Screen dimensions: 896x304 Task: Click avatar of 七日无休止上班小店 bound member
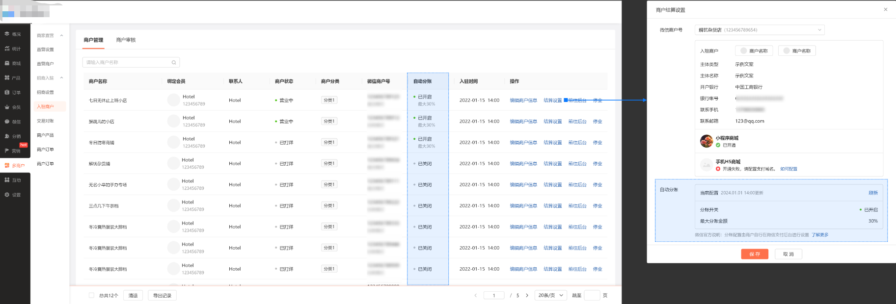point(174,100)
